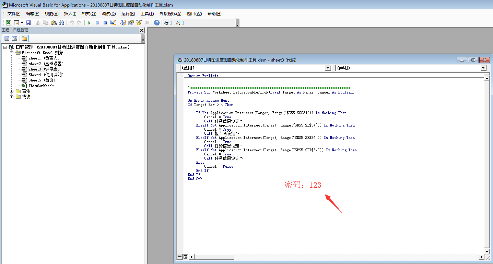Open the Project Explorer toolbar icon
Image resolution: width=493 pixels, height=264 pixels.
pyautogui.click(x=123, y=23)
